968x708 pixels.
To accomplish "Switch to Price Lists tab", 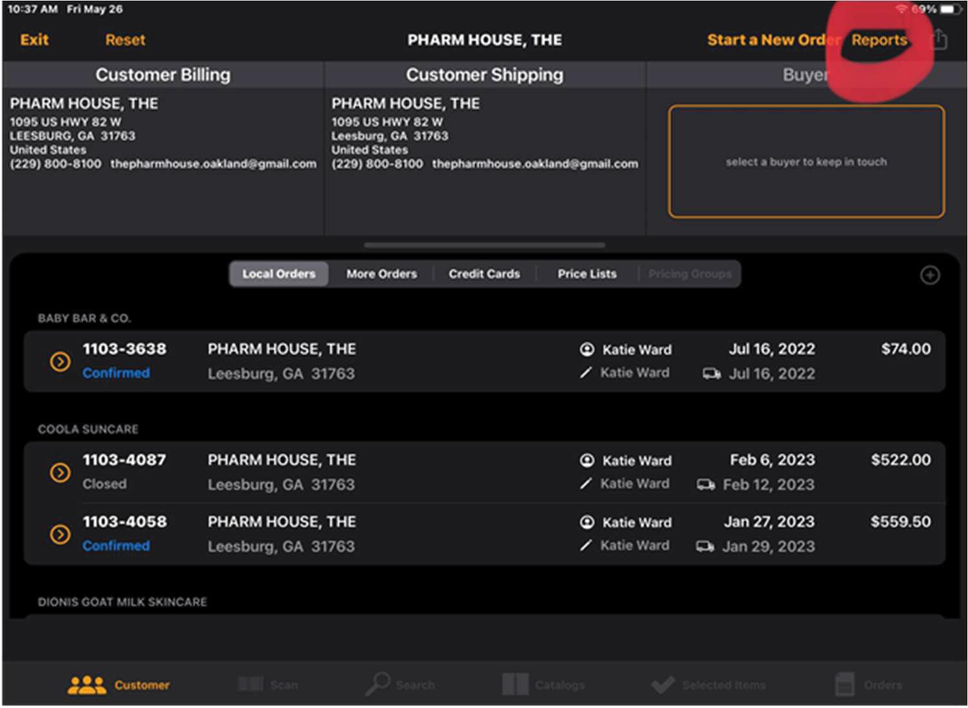I will 587,274.
